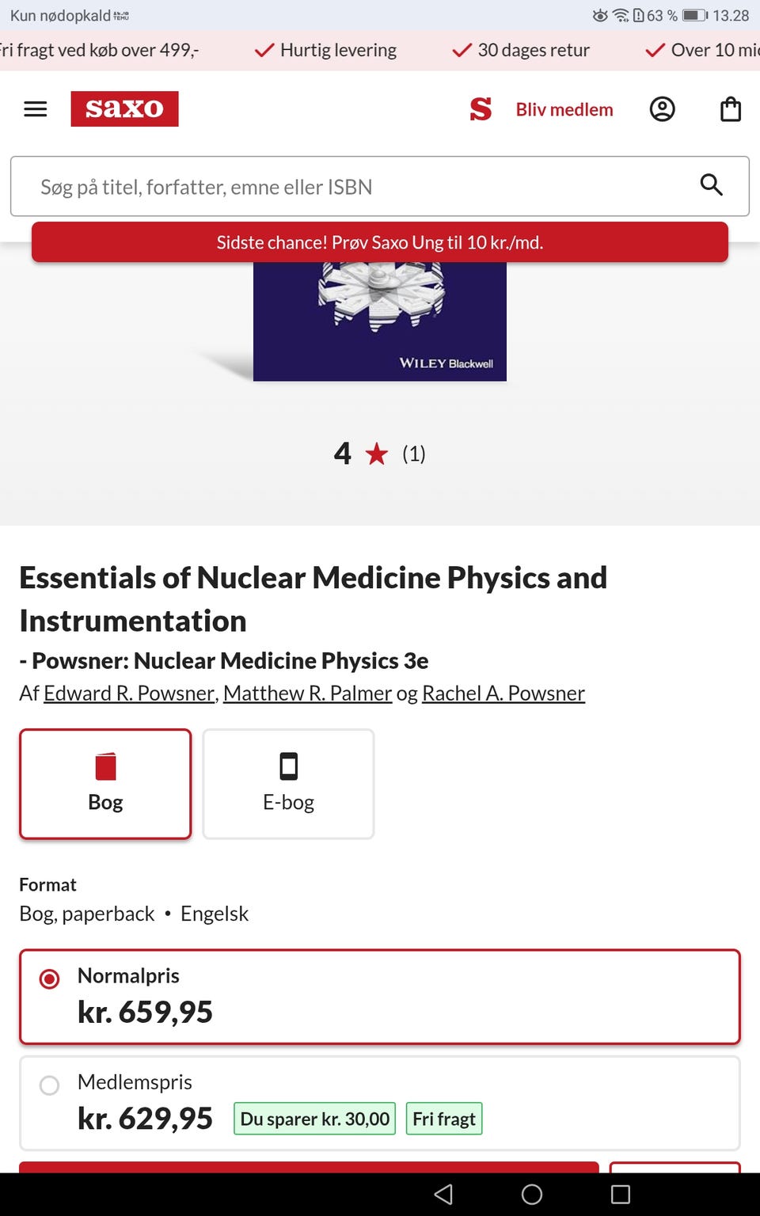Tap the Android back navigation button
This screenshot has width=760, height=1216.
coord(443,1194)
